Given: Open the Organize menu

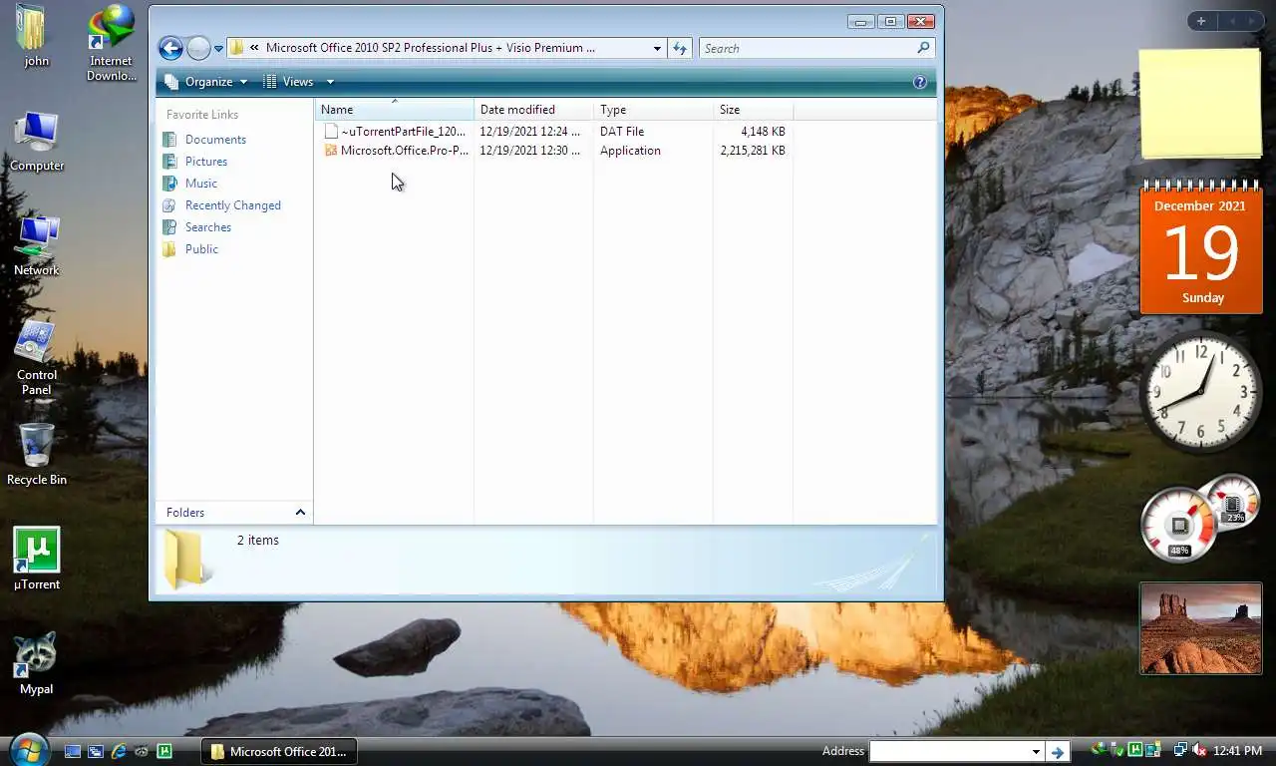Looking at the screenshot, I should coord(206,82).
